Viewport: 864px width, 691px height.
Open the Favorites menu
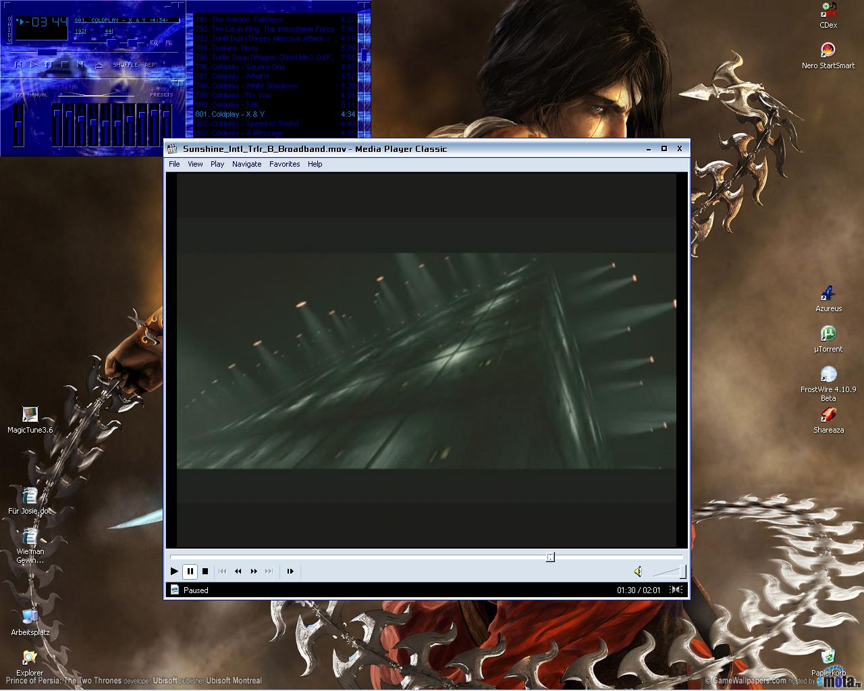[284, 164]
